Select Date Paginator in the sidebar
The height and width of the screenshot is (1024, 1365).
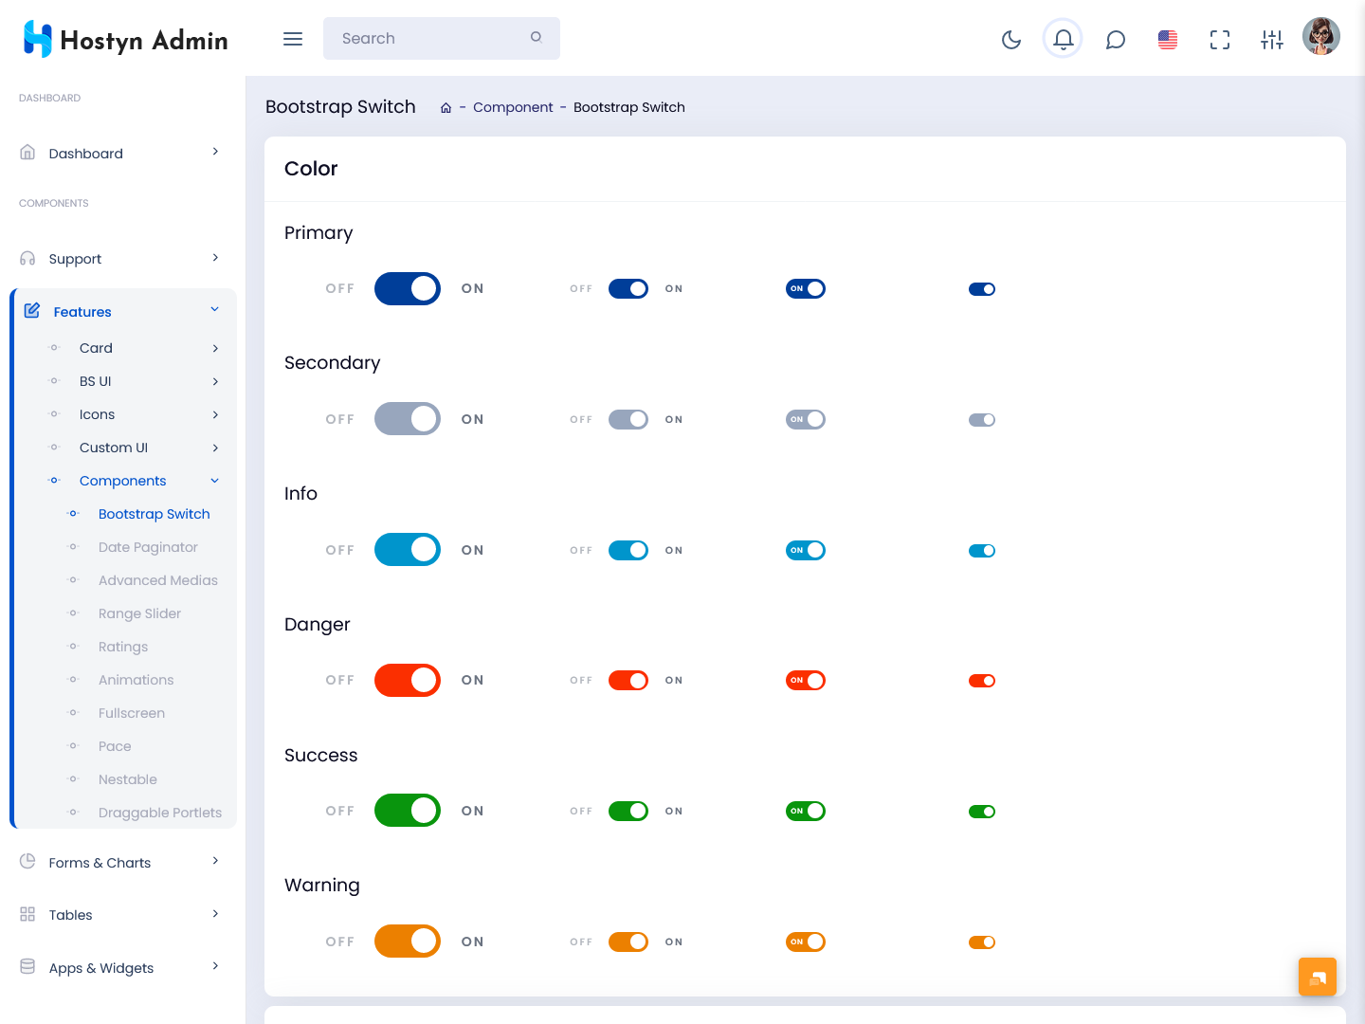point(148,547)
